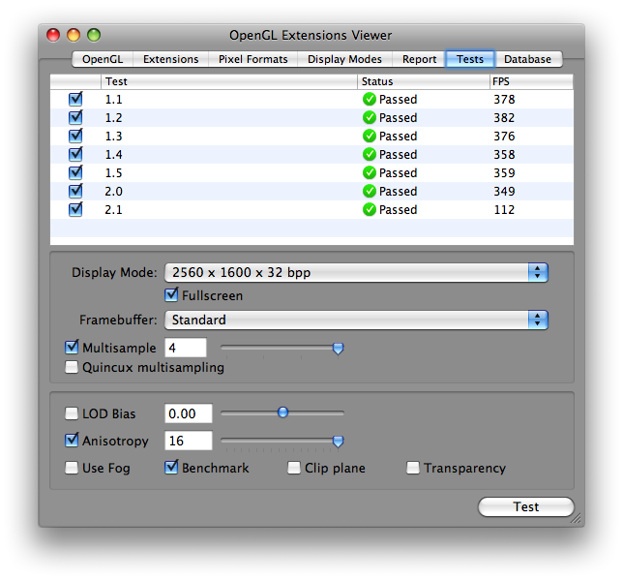Screen dimensions: 623x580
Task: Enable Quincux multisampling
Action: click(72, 367)
